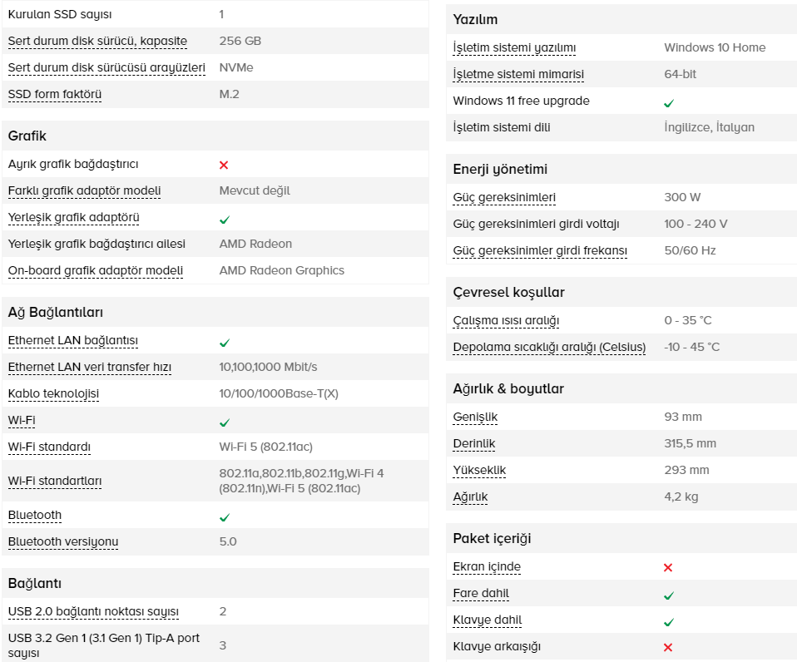Click the green check for Yerleşik grafik adaptörü

point(224,220)
